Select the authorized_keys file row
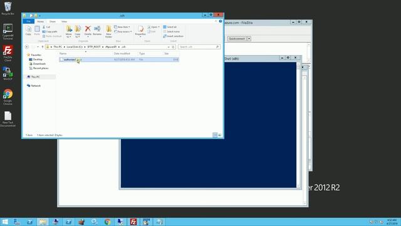The image size is (401, 226). [x=119, y=60]
